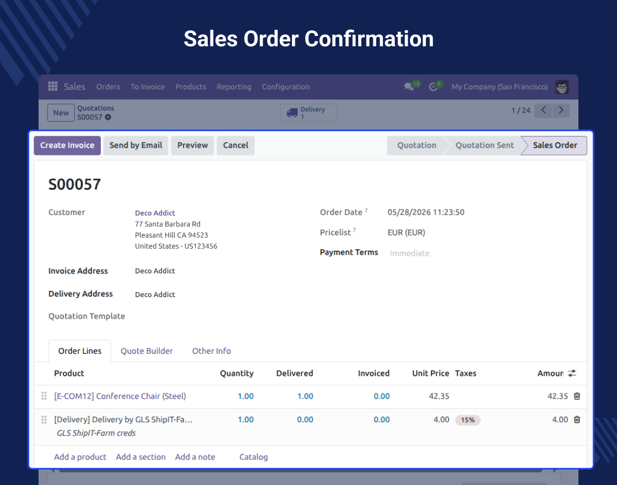Switch to the Order Lines tab
This screenshot has width=617, height=485.
tap(80, 351)
